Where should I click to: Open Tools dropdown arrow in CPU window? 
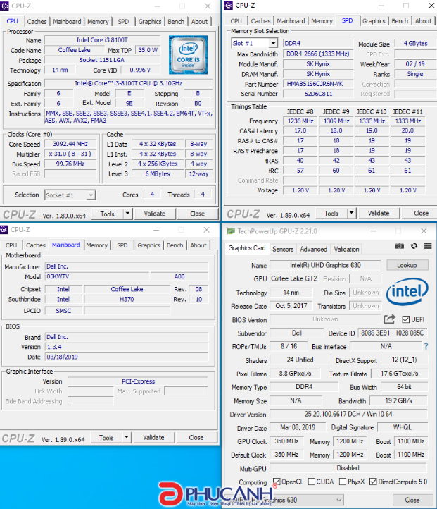127,214
